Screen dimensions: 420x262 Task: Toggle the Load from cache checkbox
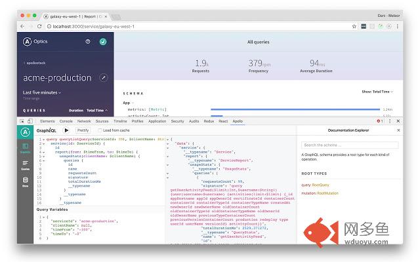[100, 130]
